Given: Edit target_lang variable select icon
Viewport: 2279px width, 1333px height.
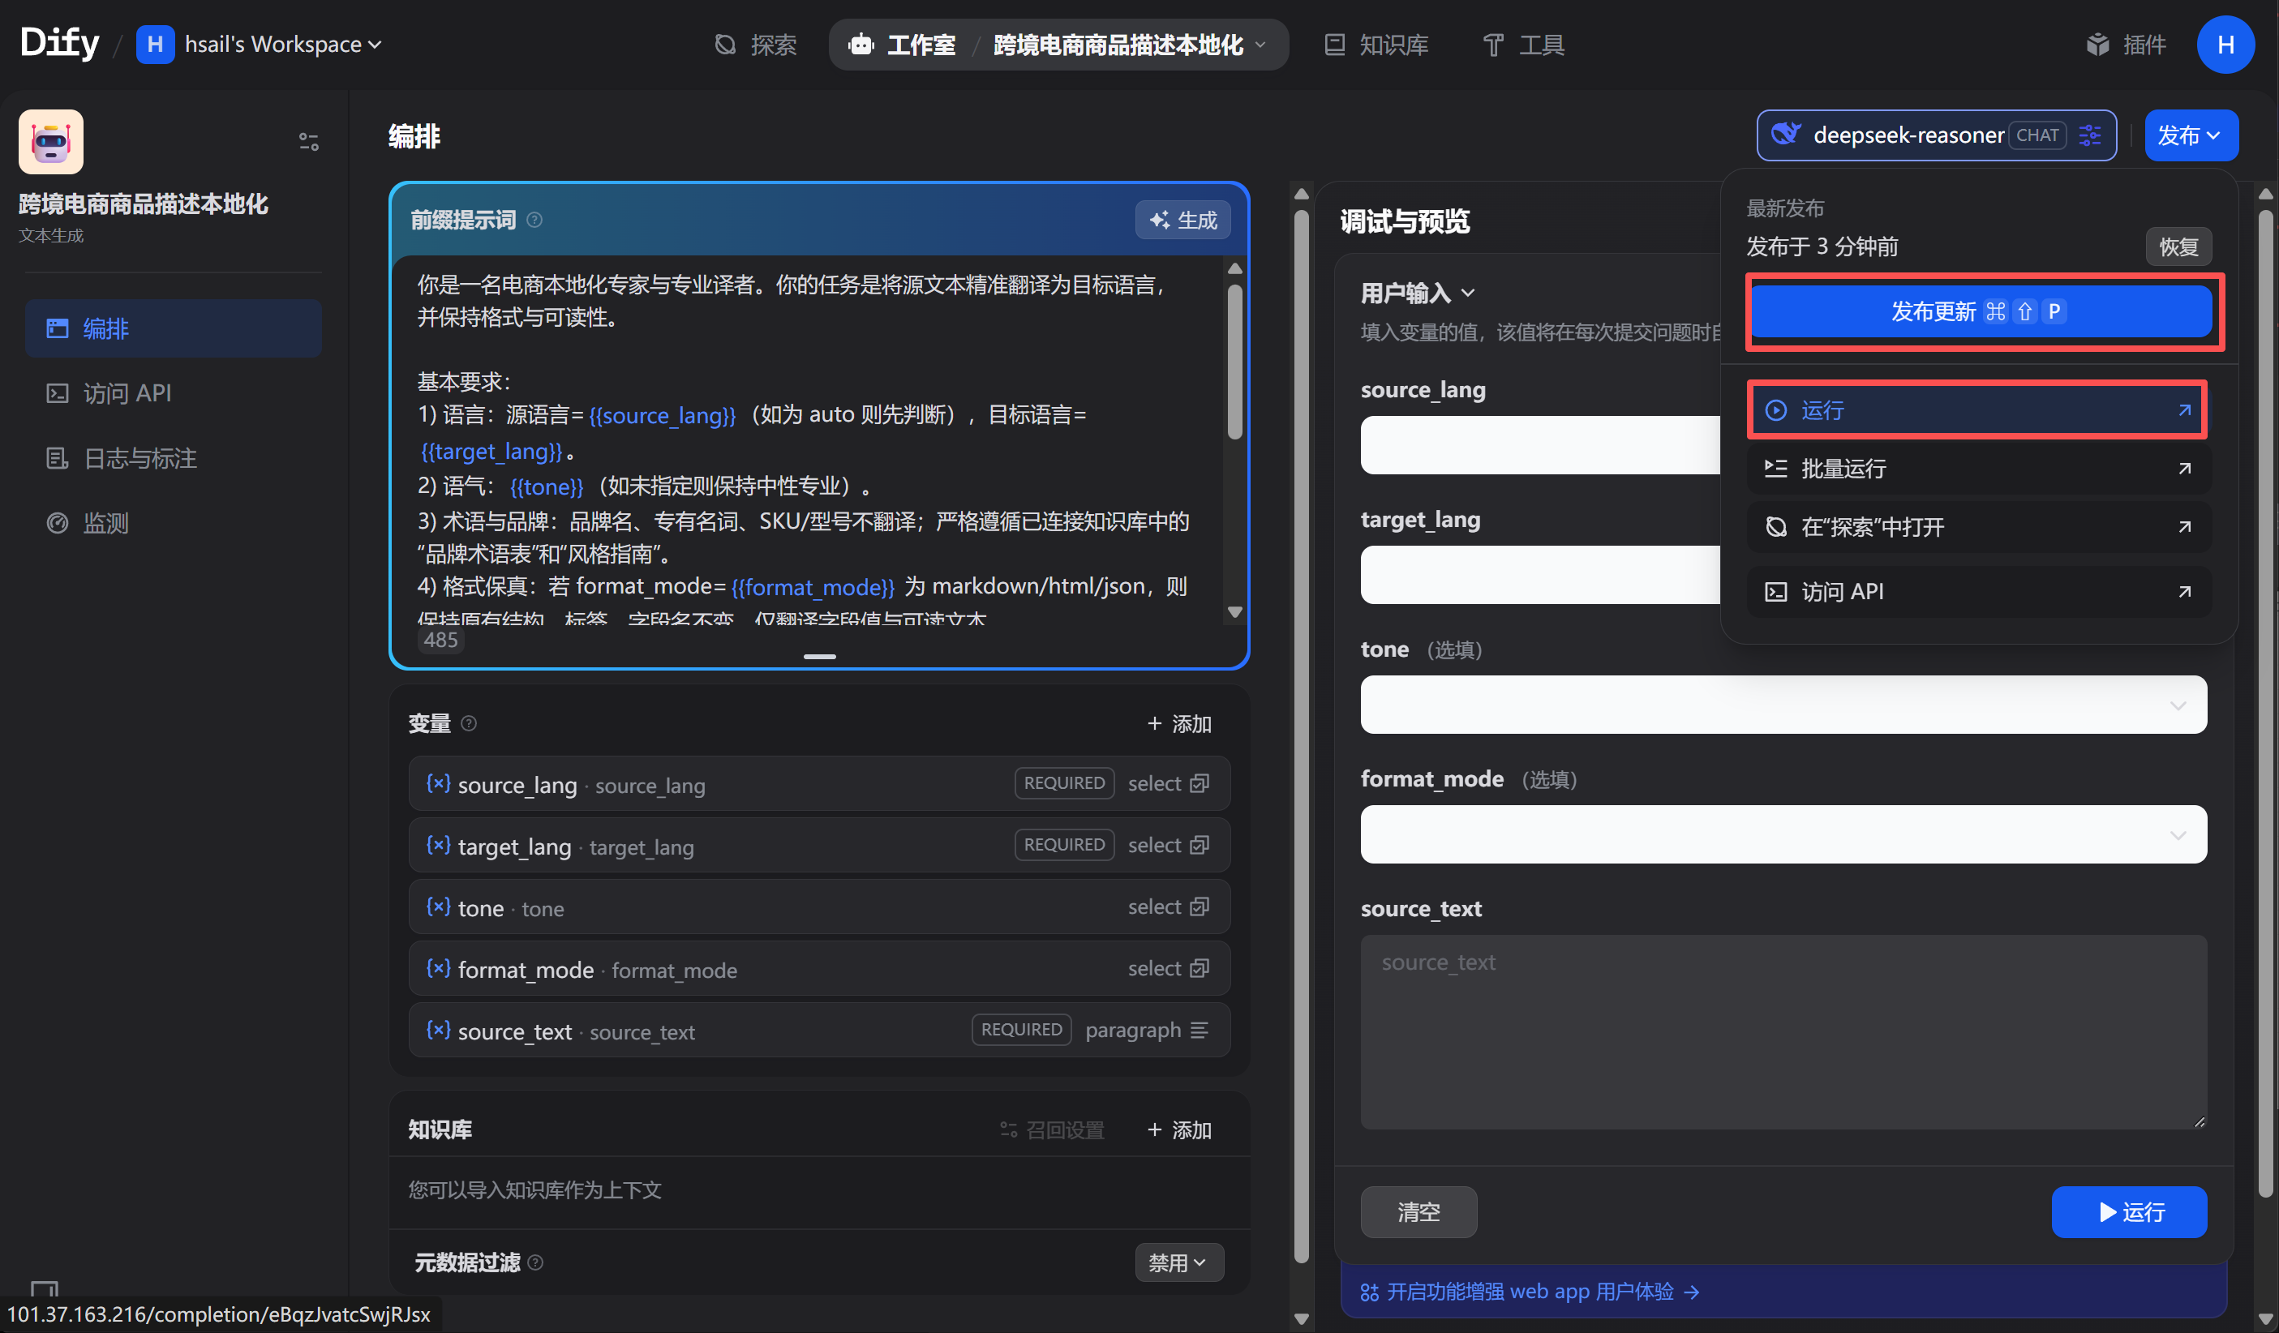Looking at the screenshot, I should (x=1200, y=845).
